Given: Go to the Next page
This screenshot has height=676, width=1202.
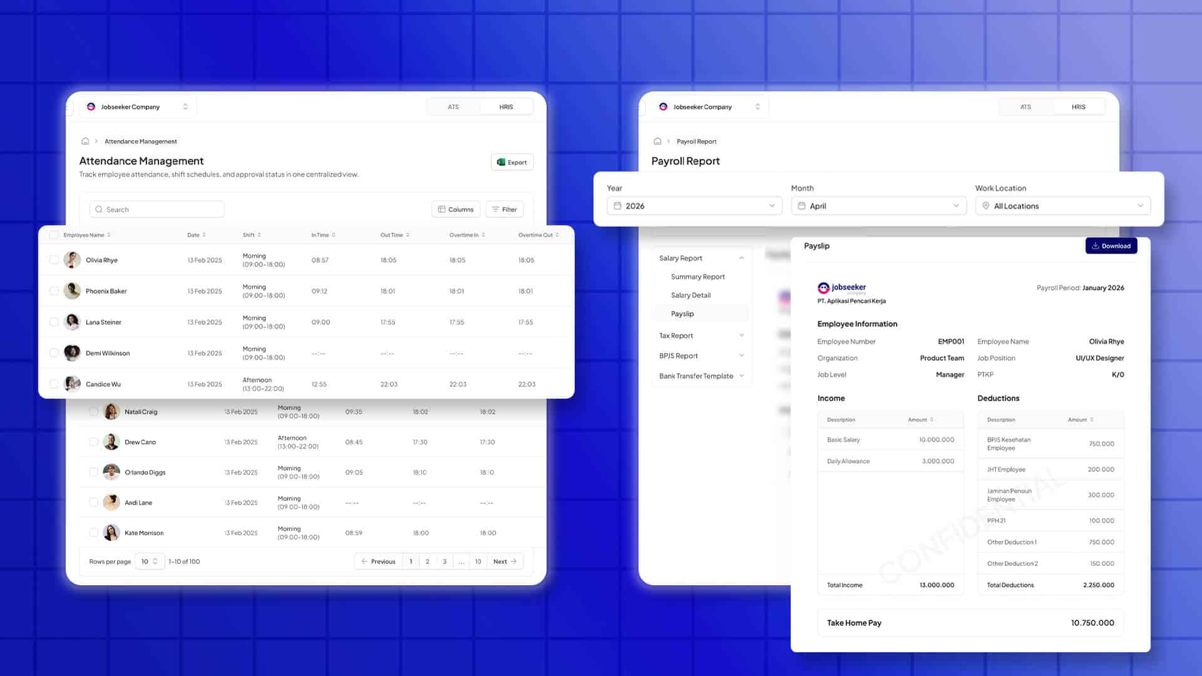Looking at the screenshot, I should tap(505, 561).
